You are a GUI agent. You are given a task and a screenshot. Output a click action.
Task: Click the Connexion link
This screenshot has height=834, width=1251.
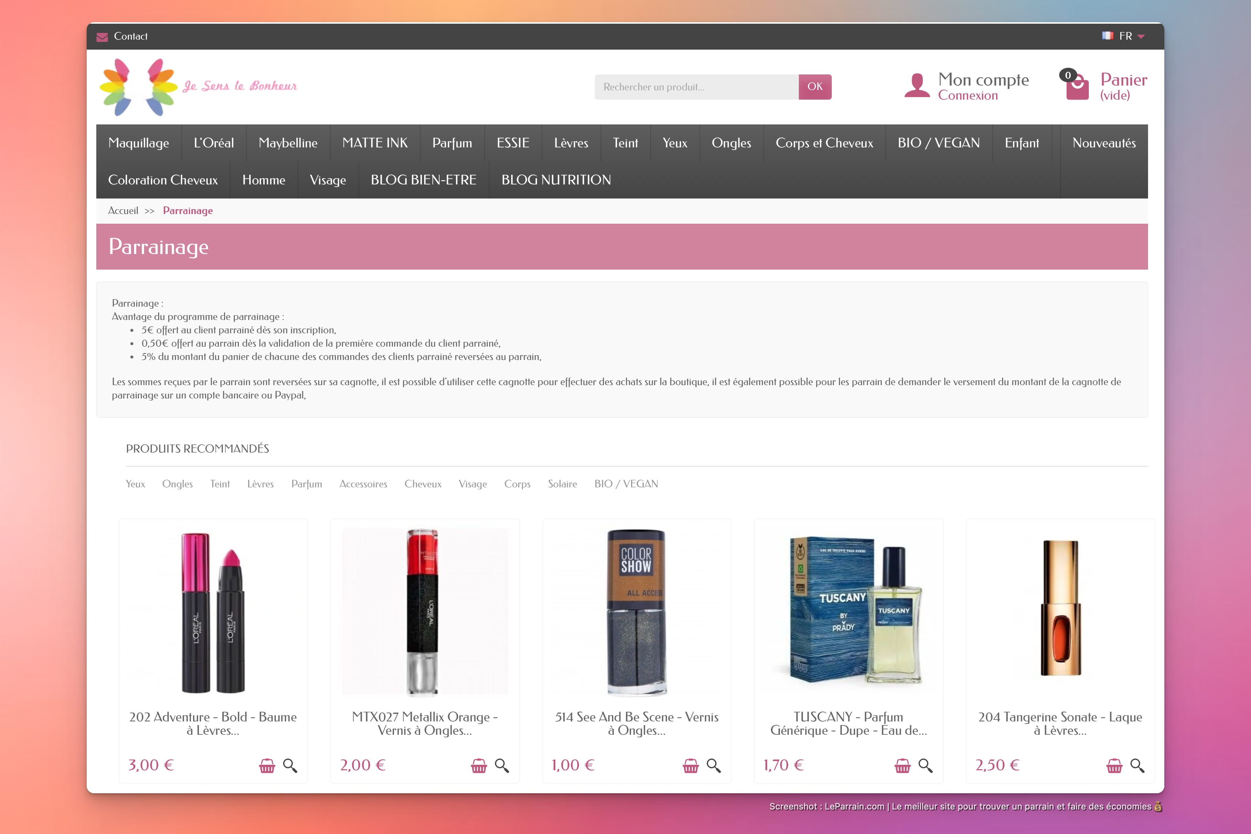coord(967,96)
